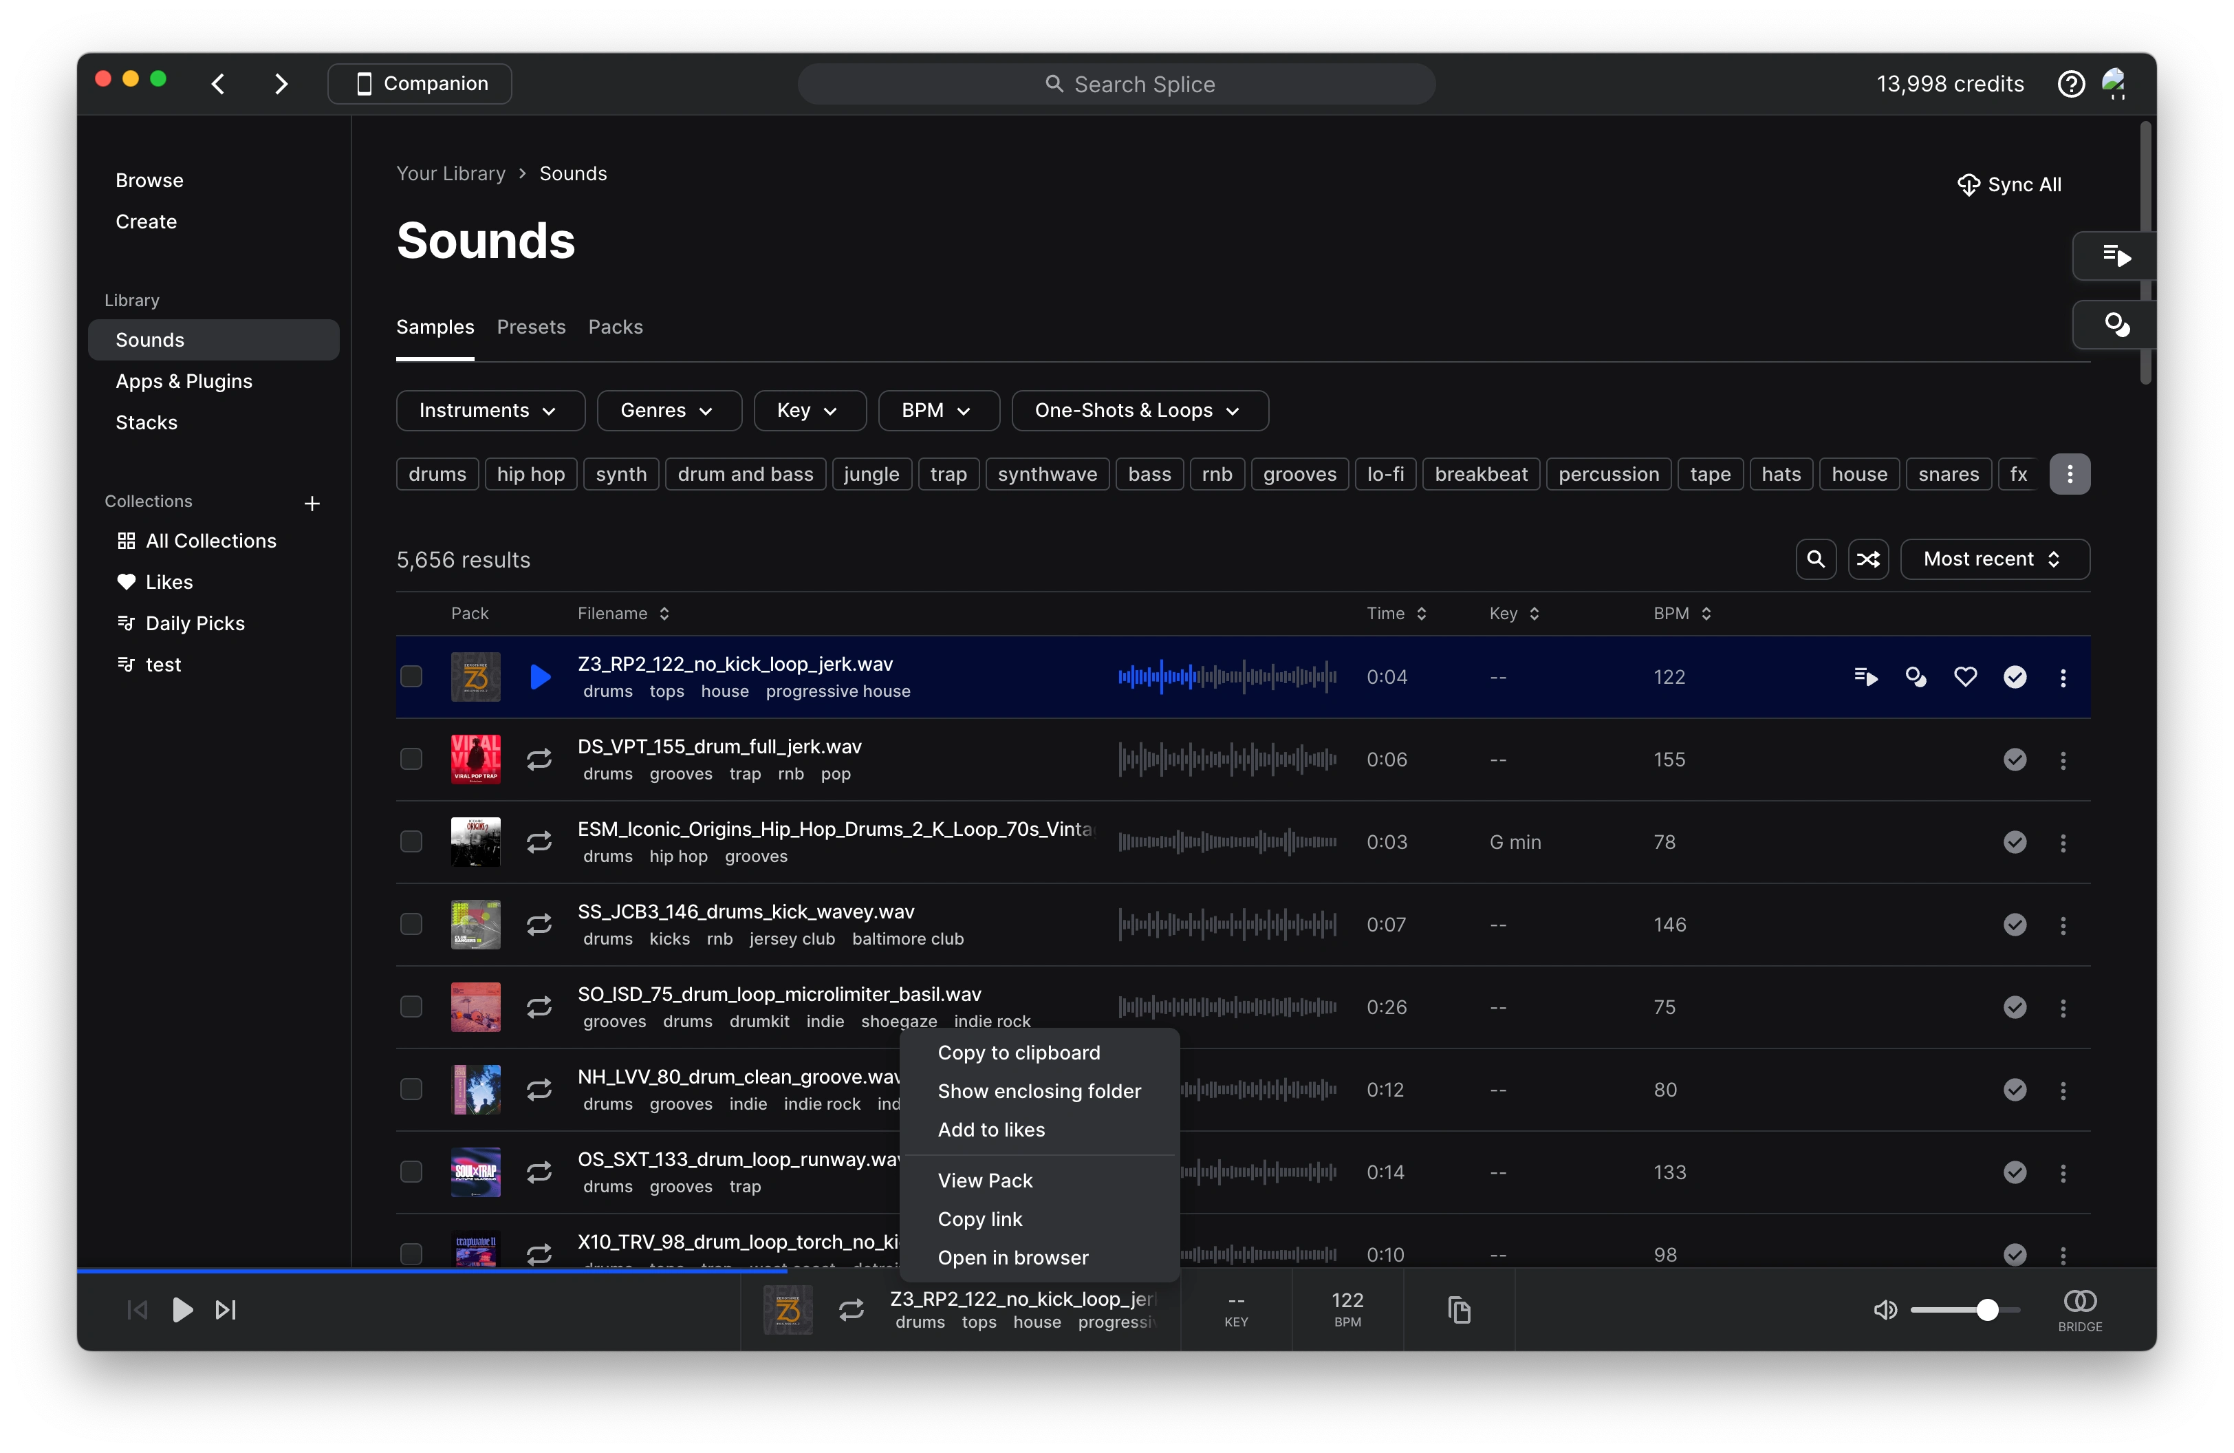Copy the current sample from the playback bar
The height and width of the screenshot is (1453, 2234).
coord(1460,1311)
